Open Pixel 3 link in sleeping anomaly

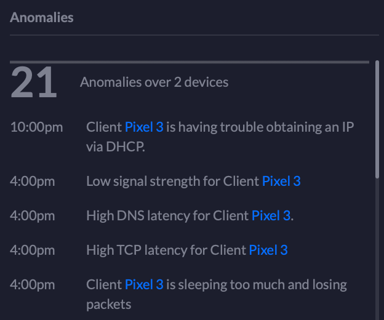144,285
